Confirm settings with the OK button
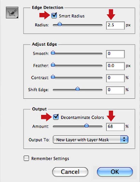 pos(115,172)
